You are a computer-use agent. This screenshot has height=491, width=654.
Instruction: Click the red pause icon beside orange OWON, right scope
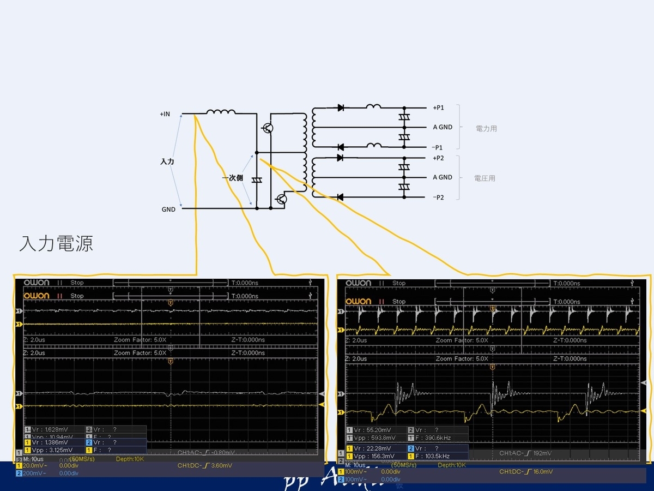(x=383, y=301)
